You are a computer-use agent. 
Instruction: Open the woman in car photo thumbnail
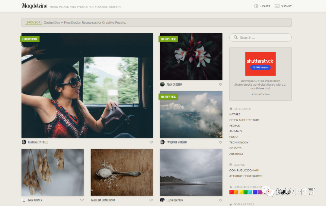click(87, 85)
